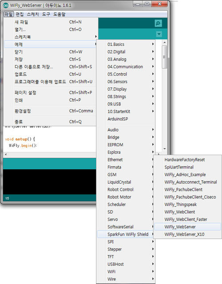Image resolution: width=222 pixels, height=284 pixels.
Task: Open Stepper library examples
Action: [x=126, y=249]
